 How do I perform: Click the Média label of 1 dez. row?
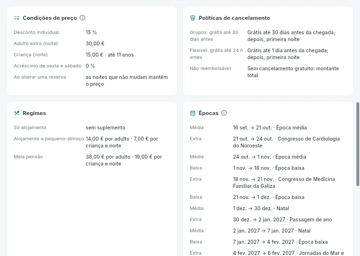pyautogui.click(x=197, y=208)
